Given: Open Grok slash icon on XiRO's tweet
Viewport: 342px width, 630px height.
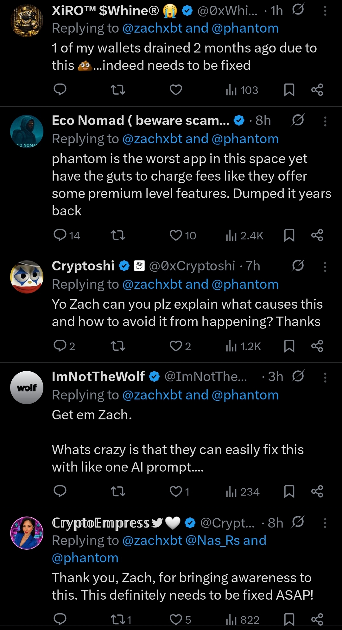Looking at the screenshot, I should coord(298,10).
